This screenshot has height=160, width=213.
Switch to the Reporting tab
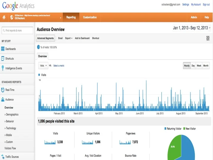point(71,17)
